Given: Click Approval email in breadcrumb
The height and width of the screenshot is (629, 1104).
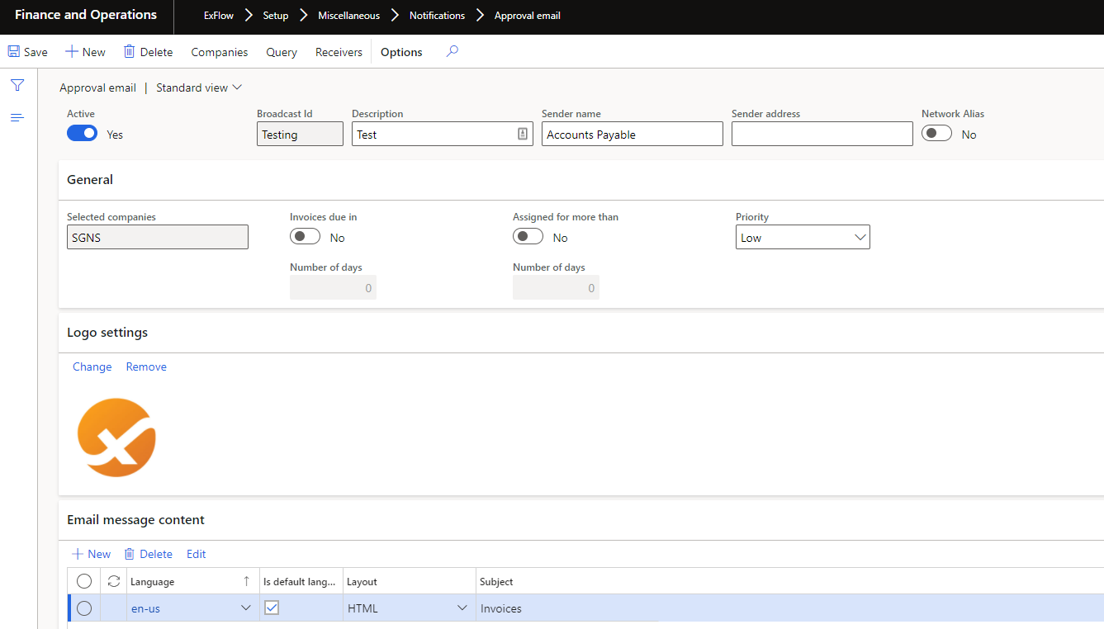Looking at the screenshot, I should pyautogui.click(x=528, y=16).
